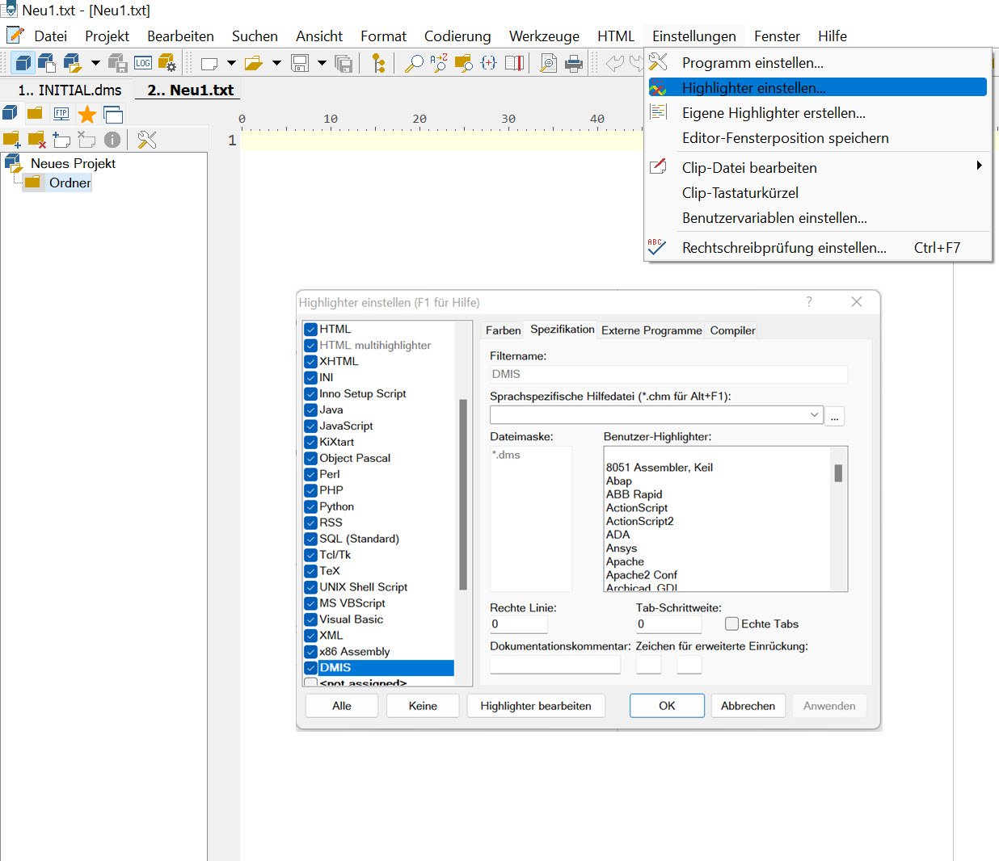Screen dimensions: 999x861
Task: Click the floppy disk save icon
Action: tap(300, 63)
